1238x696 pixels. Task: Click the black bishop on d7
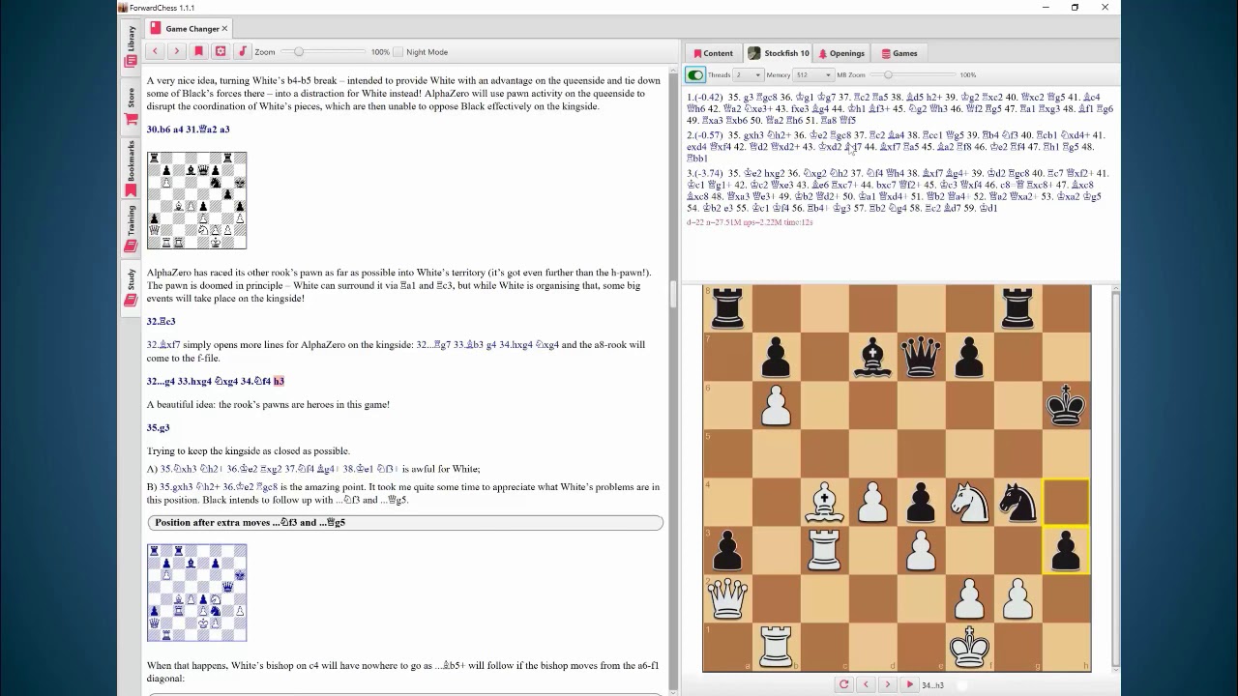[872, 357]
